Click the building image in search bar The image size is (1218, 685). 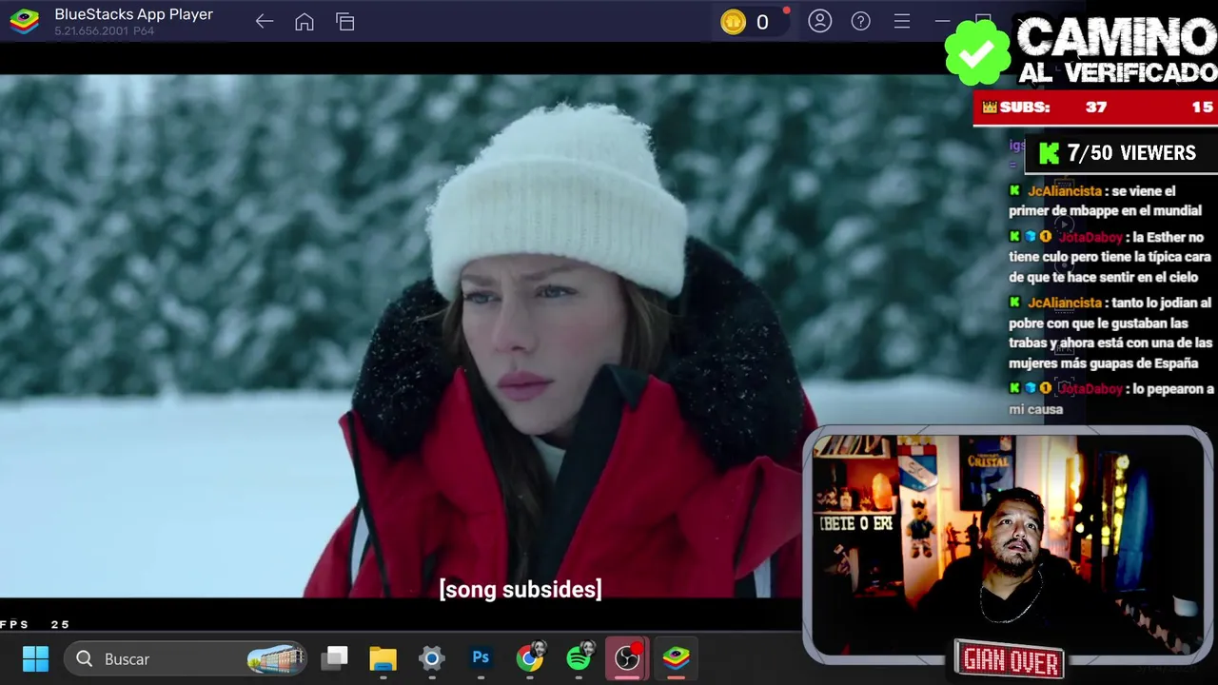tap(276, 658)
